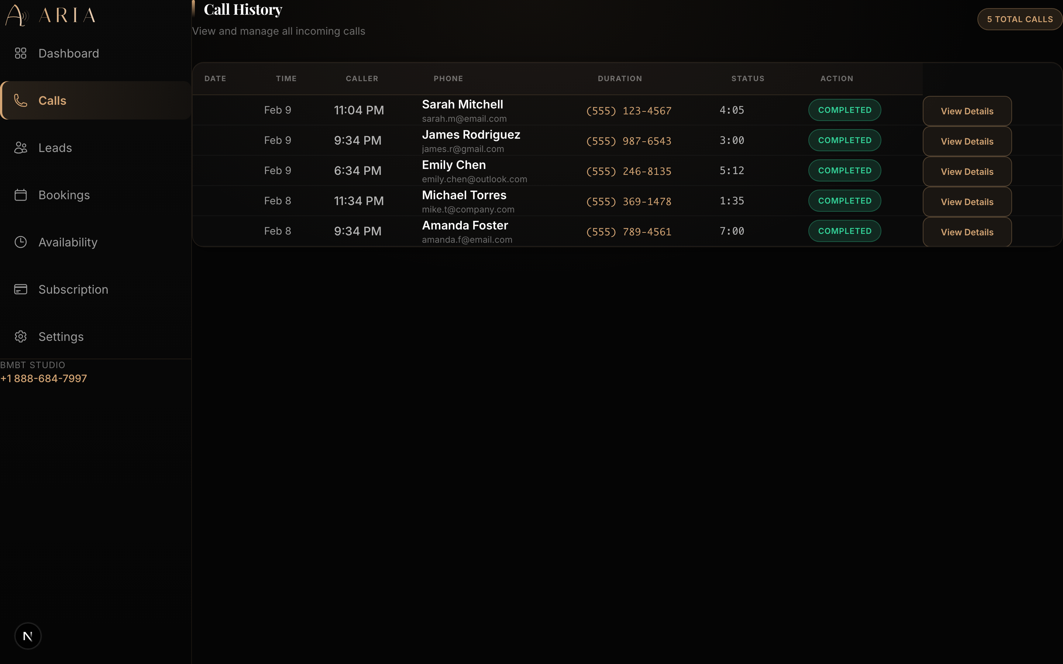The width and height of the screenshot is (1063, 664).
Task: Click the phone icon next to Calls
Action: click(x=21, y=100)
